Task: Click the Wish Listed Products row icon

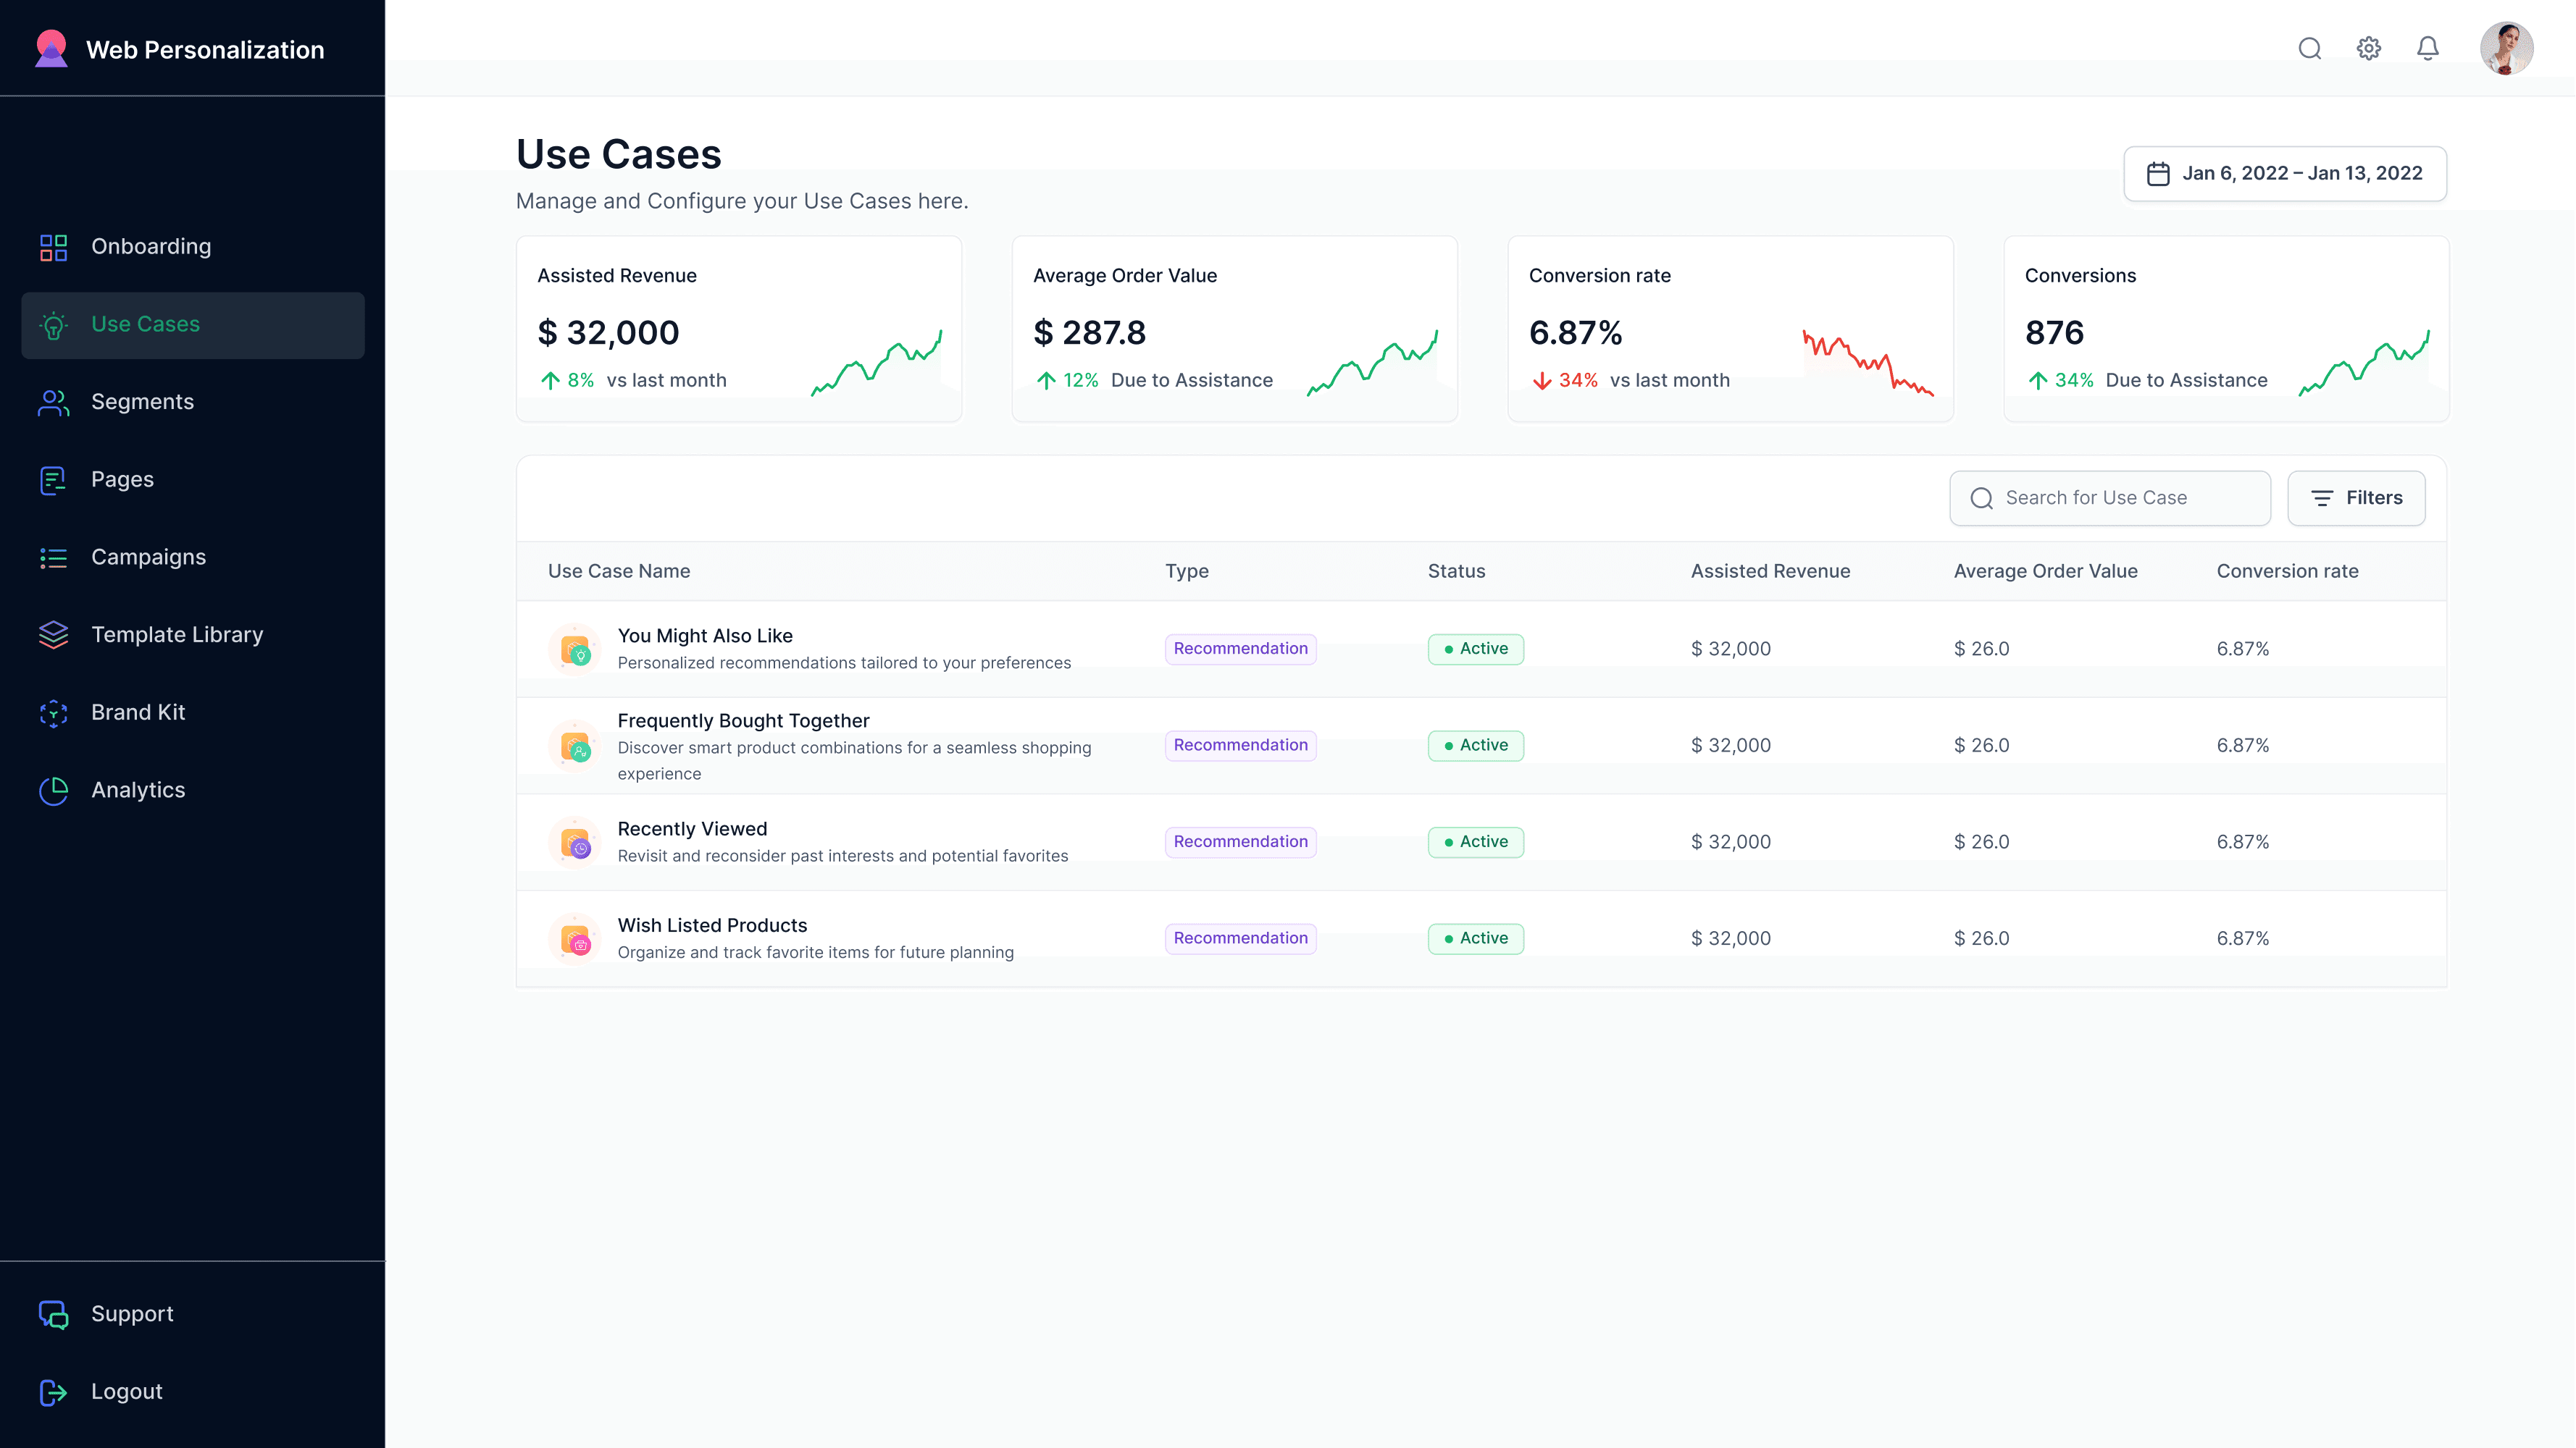Action: 575,939
